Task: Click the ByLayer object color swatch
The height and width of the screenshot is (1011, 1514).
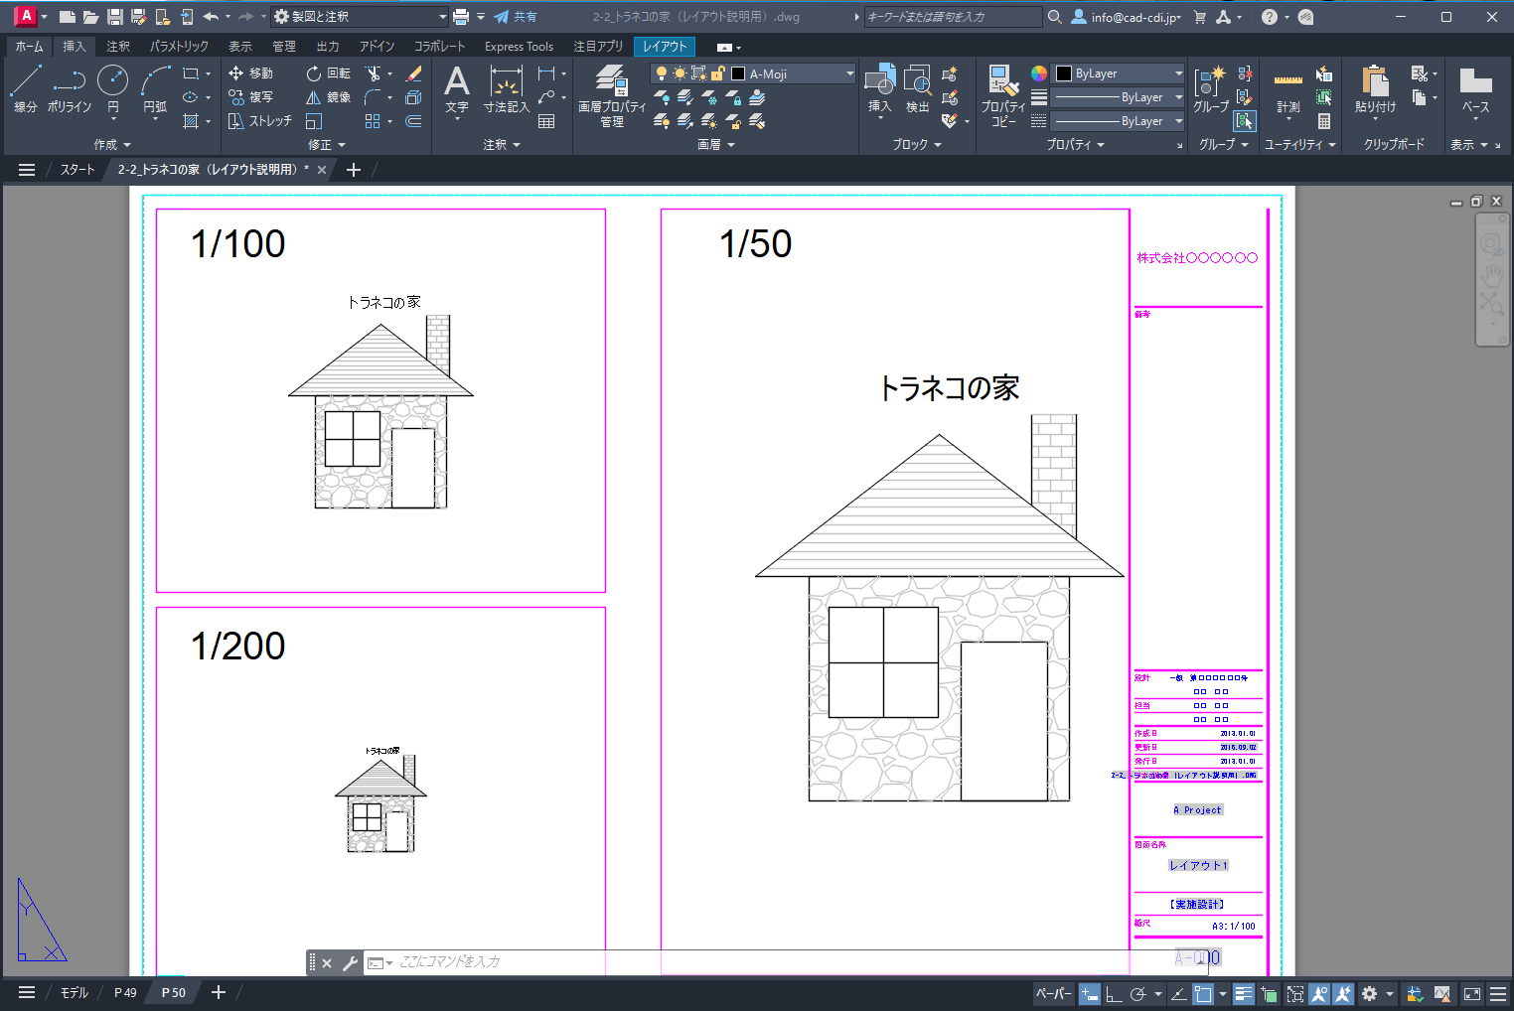Action: click(1064, 73)
